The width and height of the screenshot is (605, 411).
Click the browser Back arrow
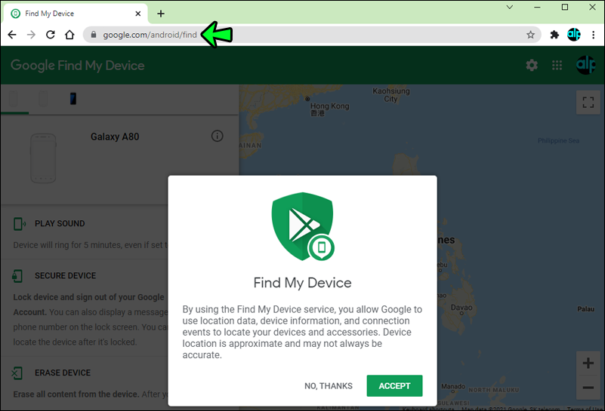(12, 35)
